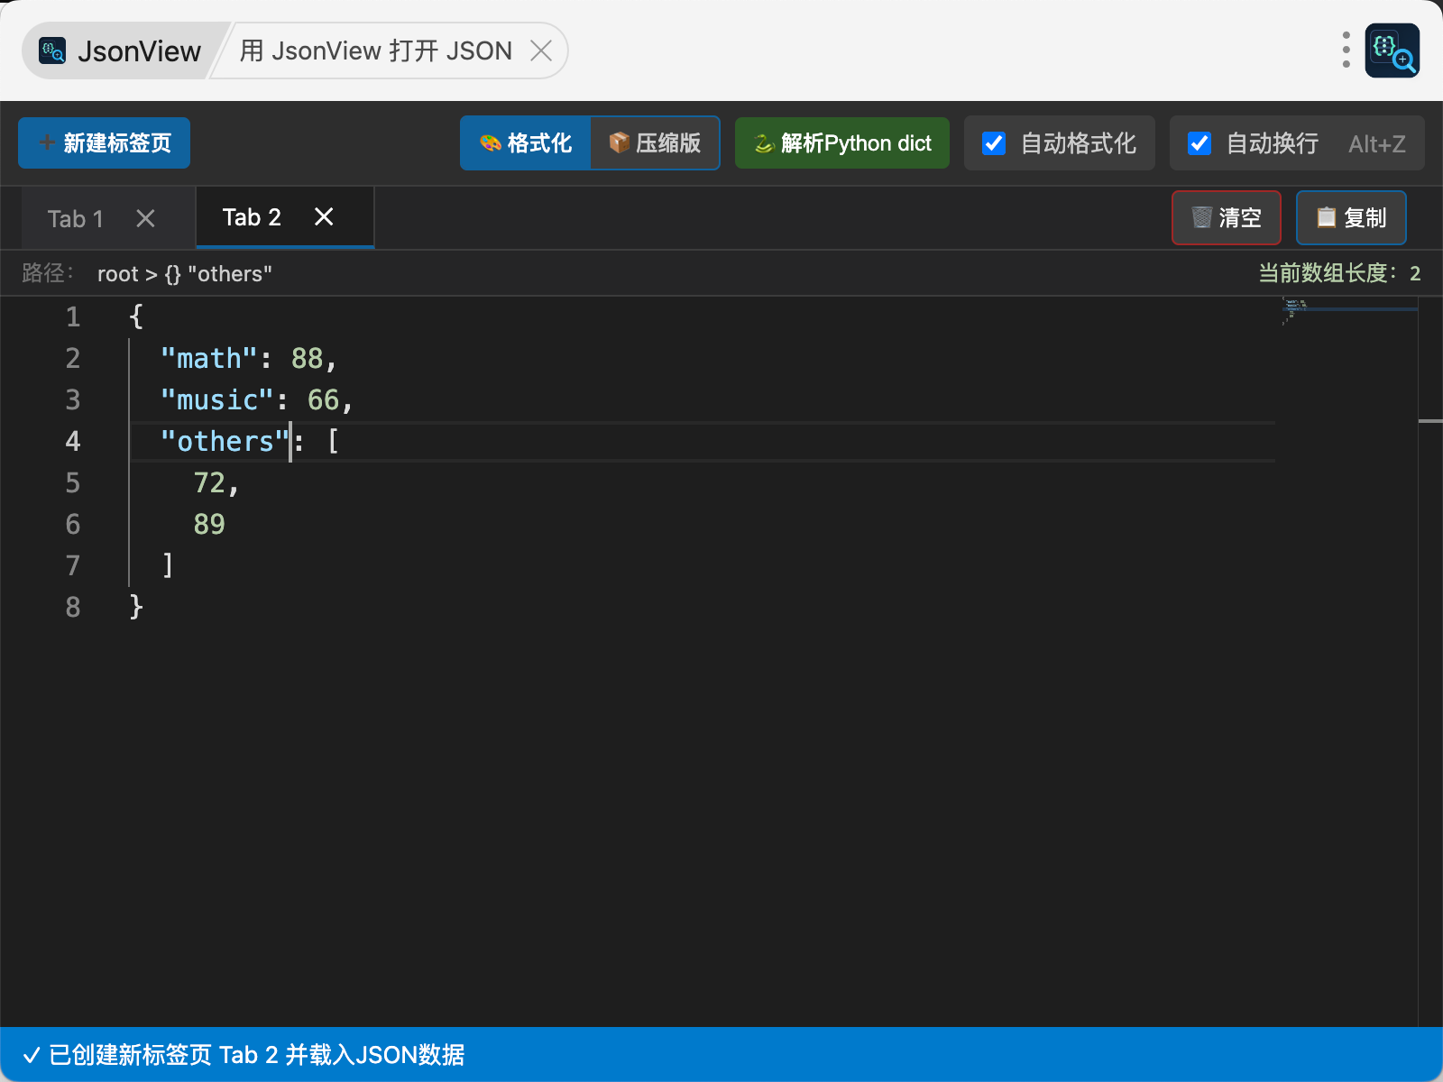Close the '用 JsonView 打开 JSON' browser tab
This screenshot has height=1082, width=1443.
[541, 51]
